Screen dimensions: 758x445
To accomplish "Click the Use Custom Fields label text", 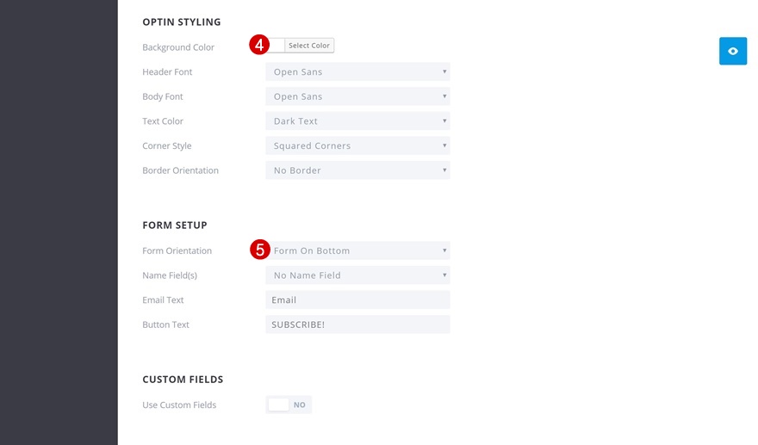I will pyautogui.click(x=179, y=405).
